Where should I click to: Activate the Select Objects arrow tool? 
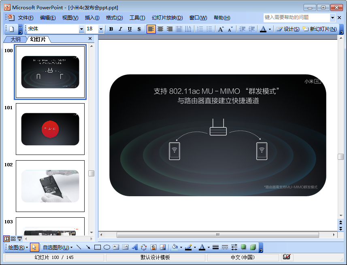(x=34, y=247)
